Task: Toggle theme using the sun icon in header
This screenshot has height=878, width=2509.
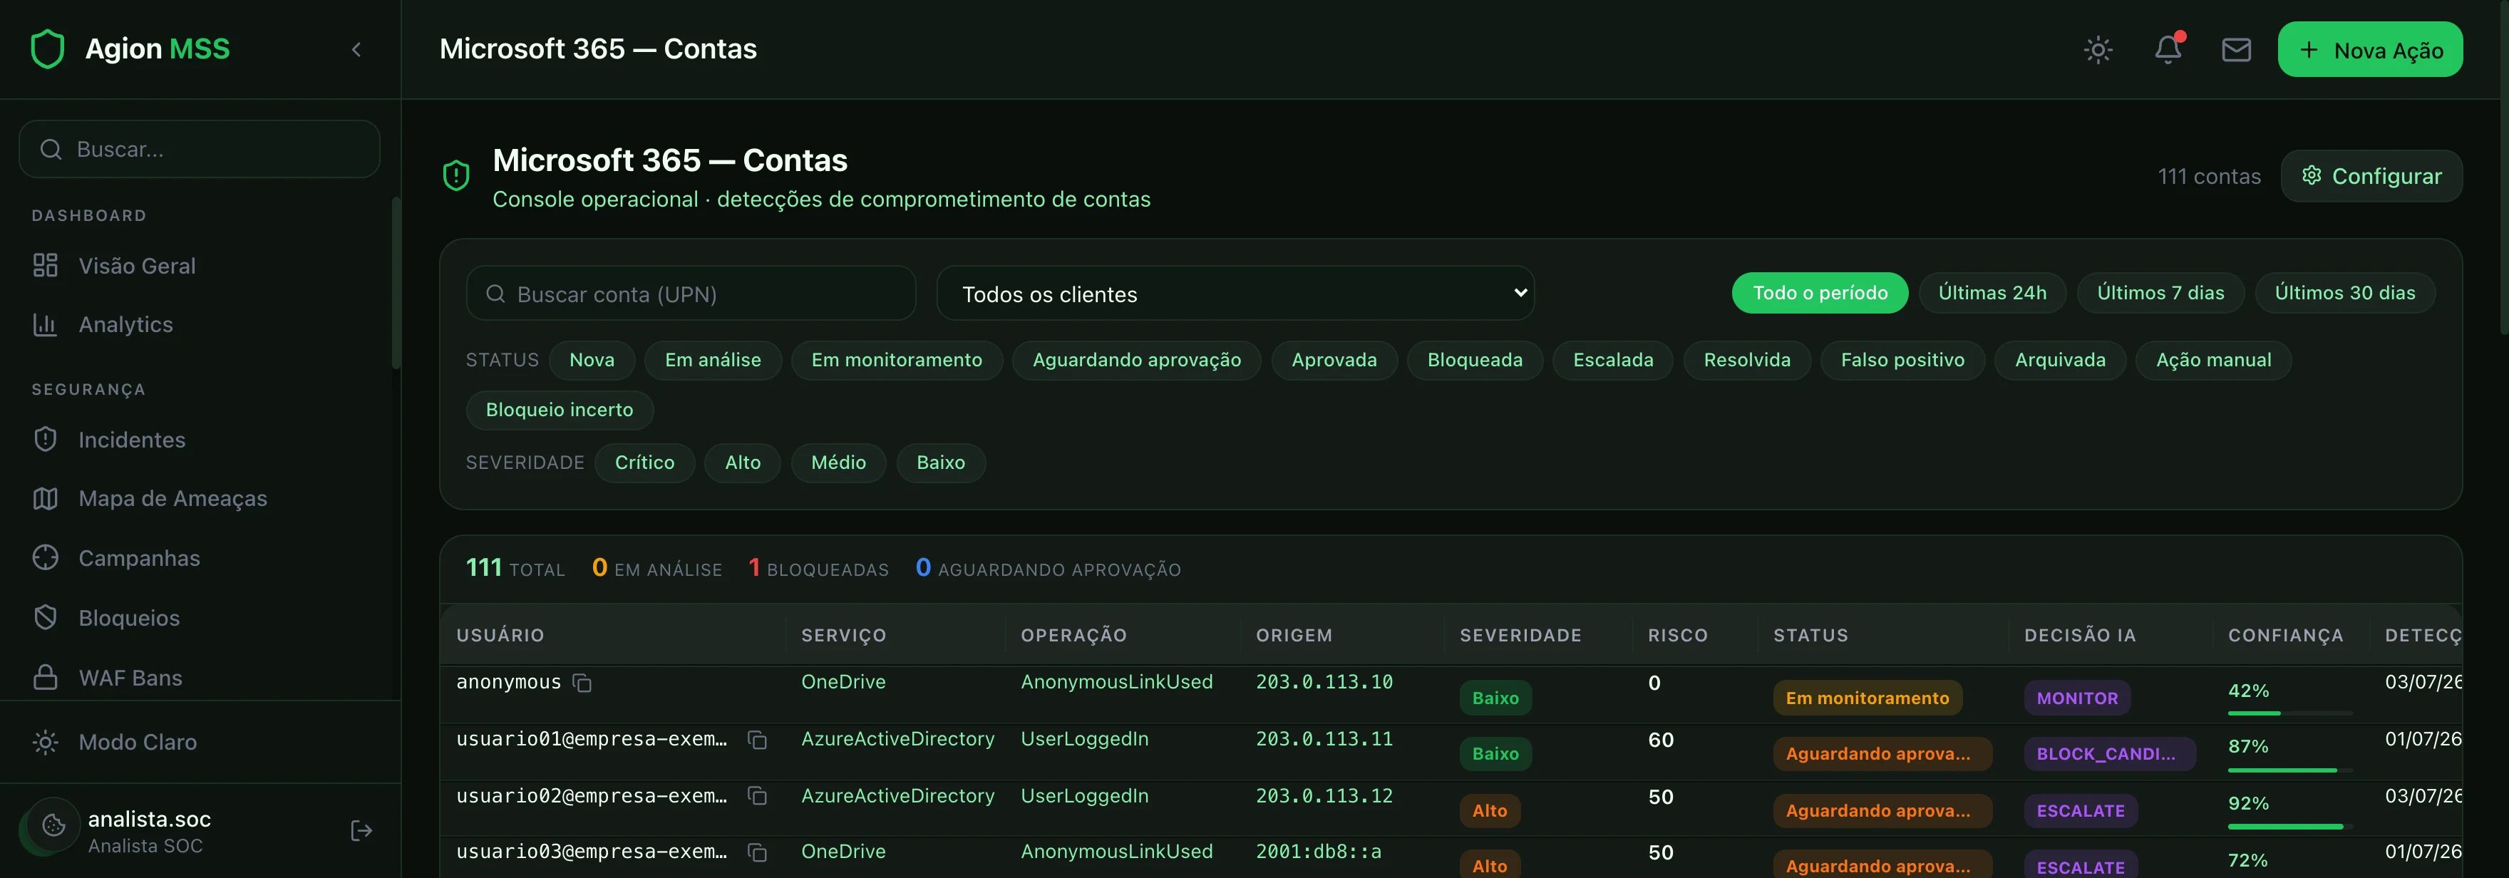Action: pos(2098,50)
